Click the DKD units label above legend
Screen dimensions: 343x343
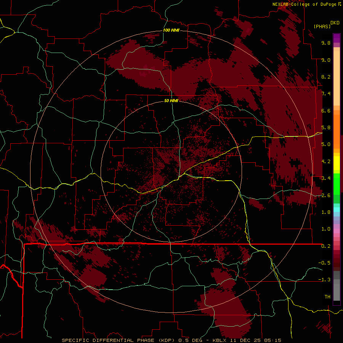click(335, 23)
